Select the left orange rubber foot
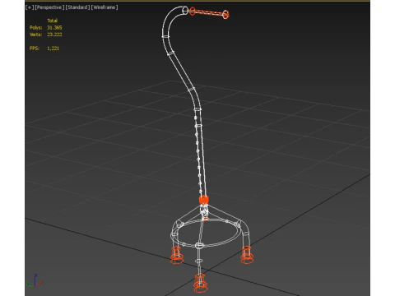 click(x=177, y=255)
